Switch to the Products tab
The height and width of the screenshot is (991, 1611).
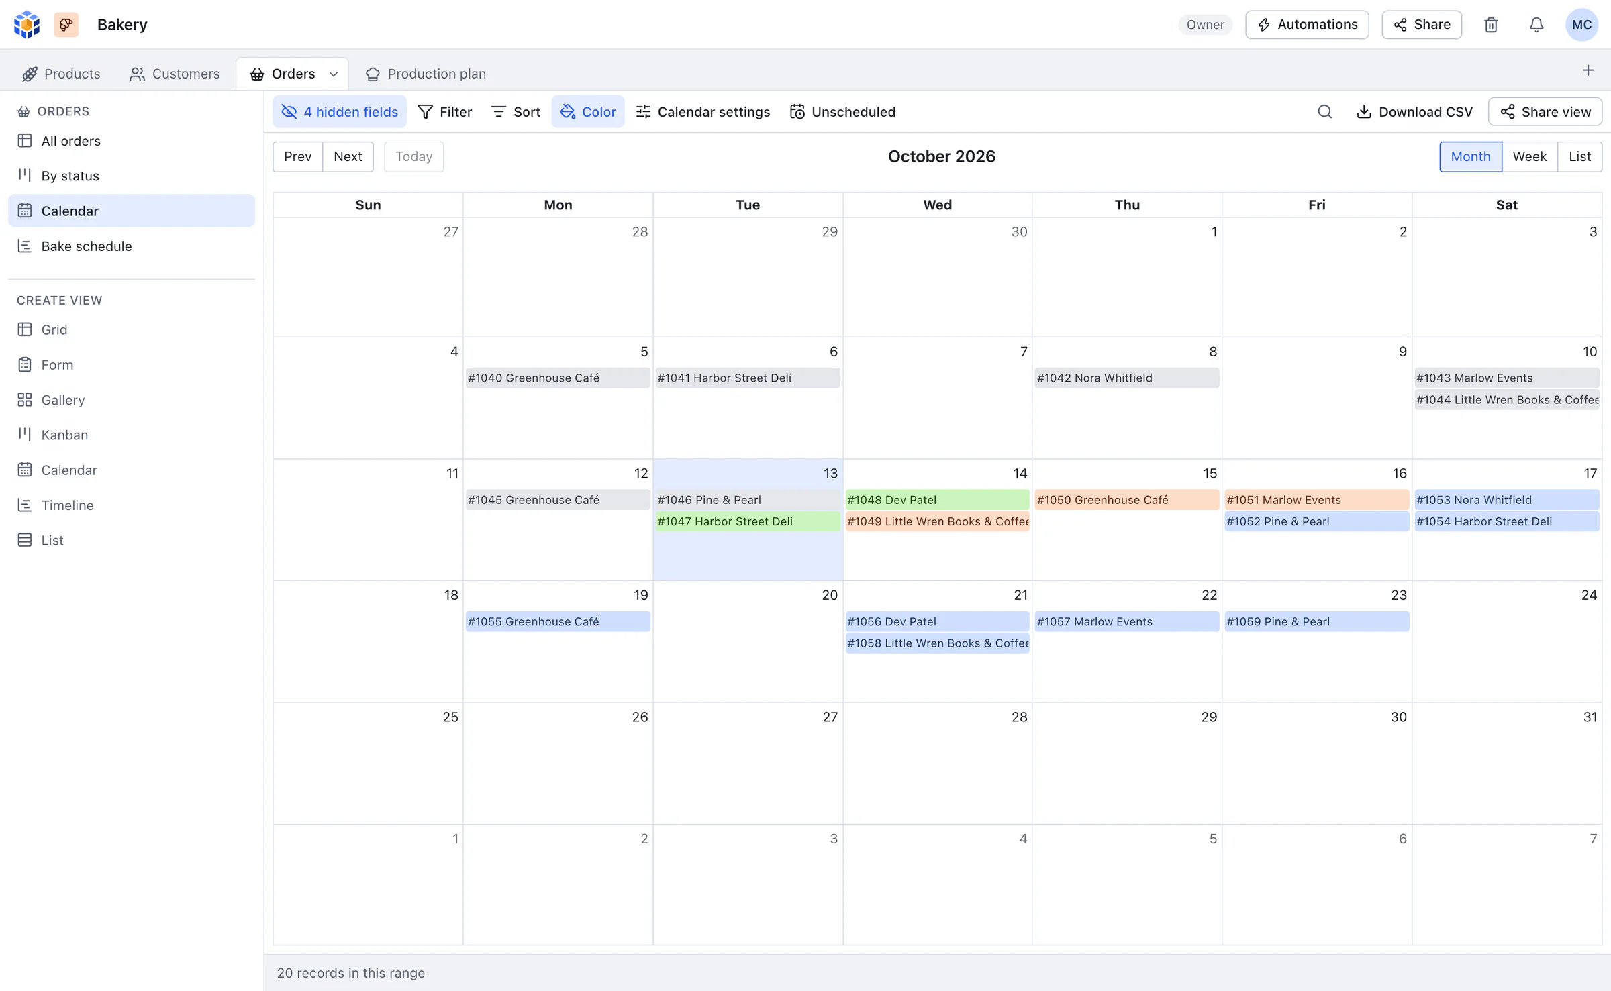[61, 74]
